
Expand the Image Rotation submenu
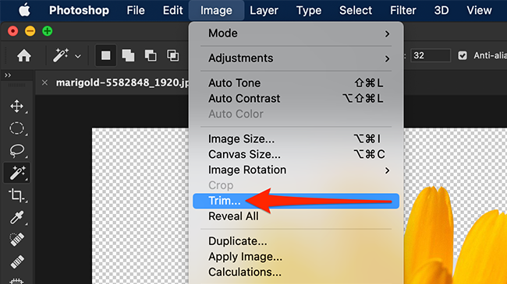point(296,170)
